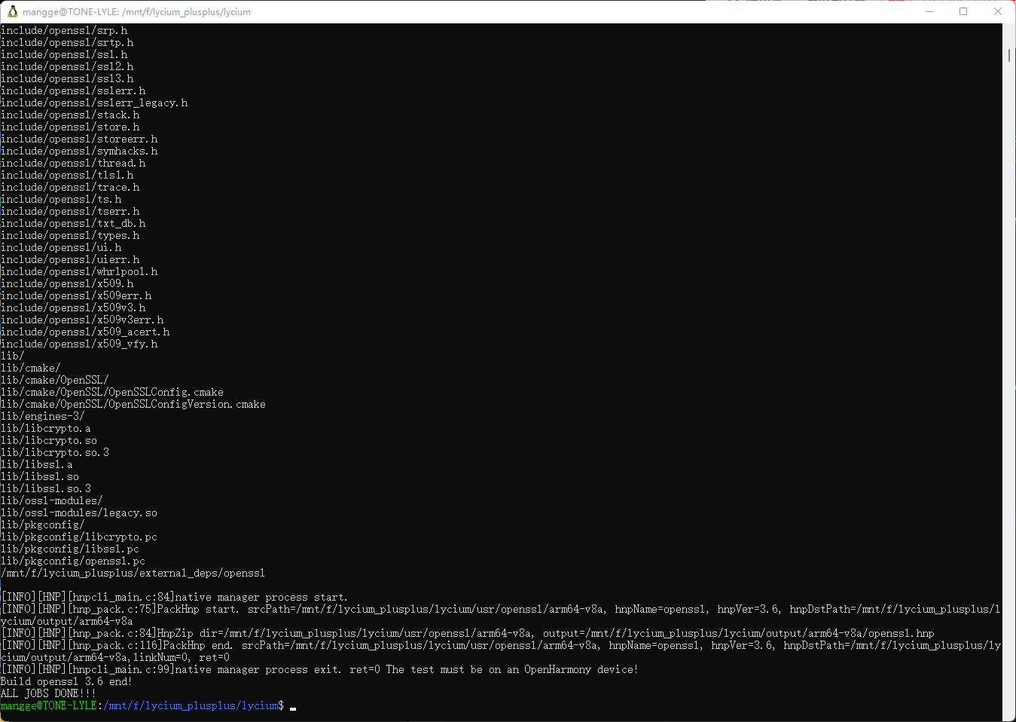Screen dimensions: 1016x722
Task: Click the green prompt mangge@TONE-LYLE
Action: point(49,706)
